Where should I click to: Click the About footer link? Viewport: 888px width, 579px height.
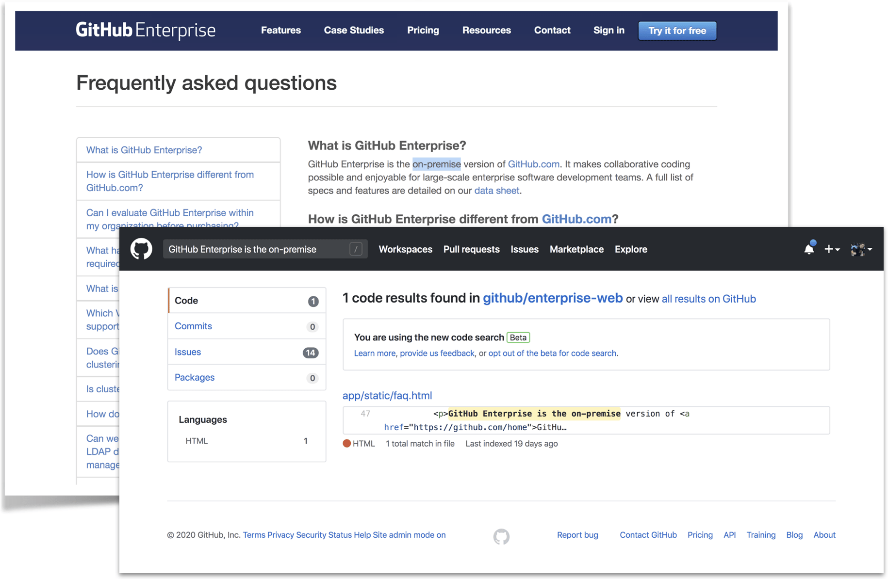point(824,535)
